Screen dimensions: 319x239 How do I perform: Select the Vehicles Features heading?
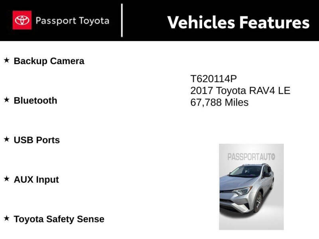238,22
